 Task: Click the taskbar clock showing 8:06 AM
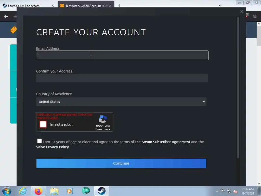click(248, 191)
